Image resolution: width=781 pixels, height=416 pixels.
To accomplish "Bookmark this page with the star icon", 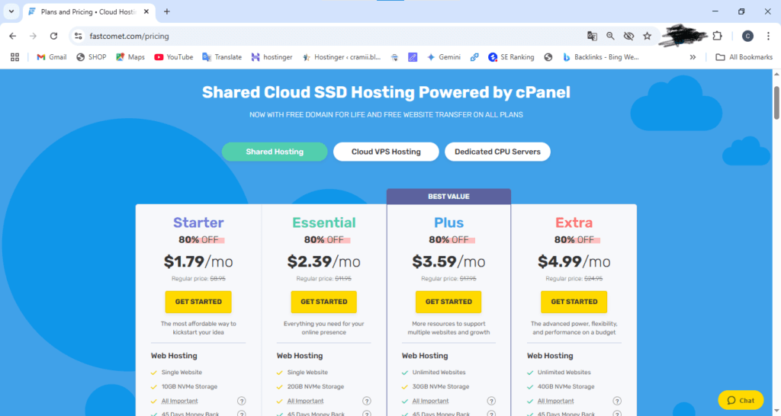I will (647, 36).
